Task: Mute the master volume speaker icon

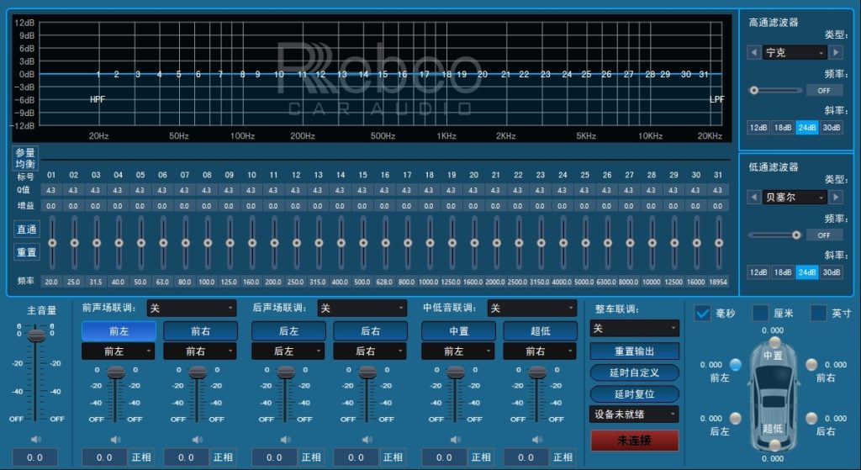Action: tap(35, 439)
